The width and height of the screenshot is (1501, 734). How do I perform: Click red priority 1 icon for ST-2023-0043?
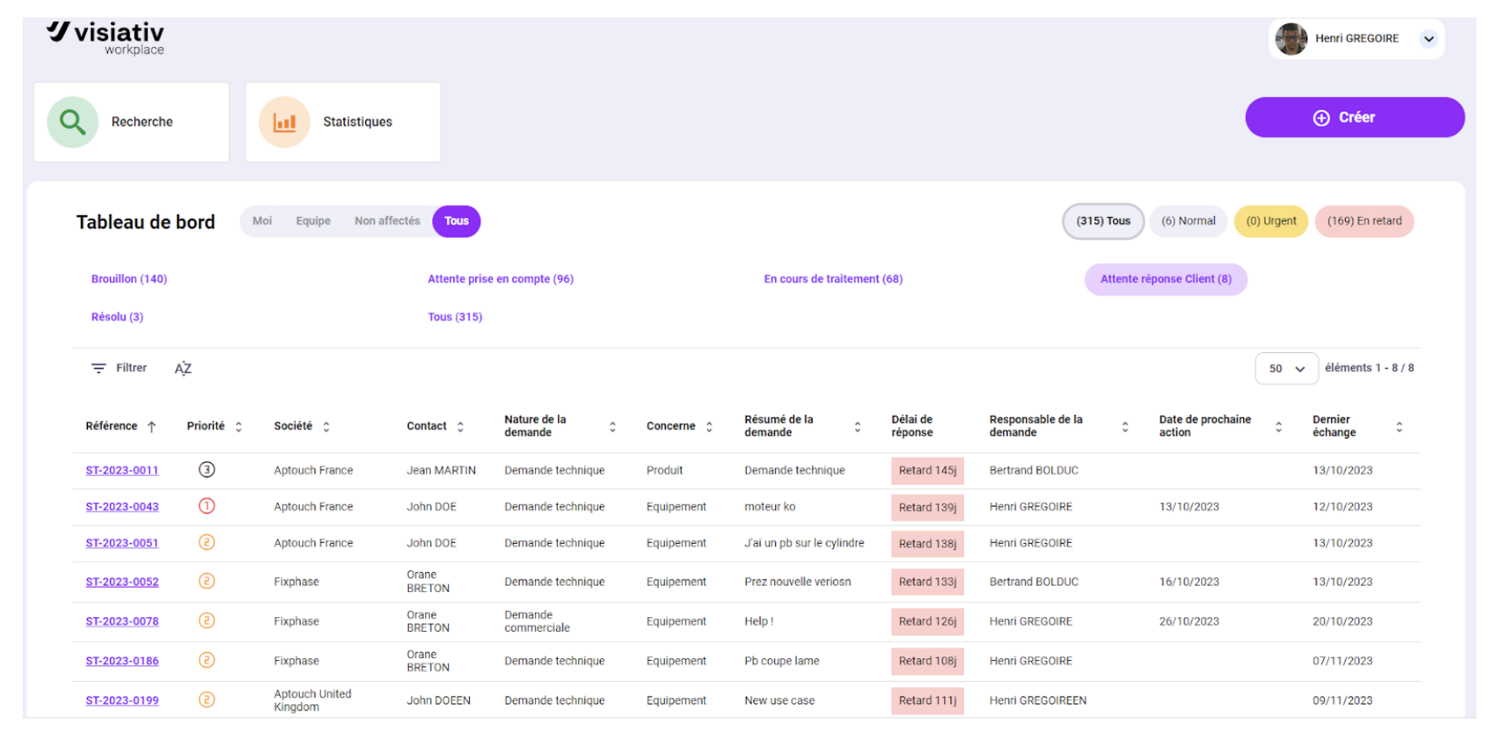207,506
